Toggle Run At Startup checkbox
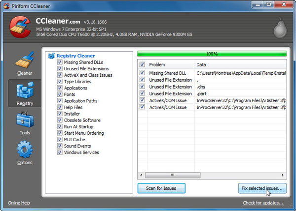 pyautogui.click(x=60, y=126)
